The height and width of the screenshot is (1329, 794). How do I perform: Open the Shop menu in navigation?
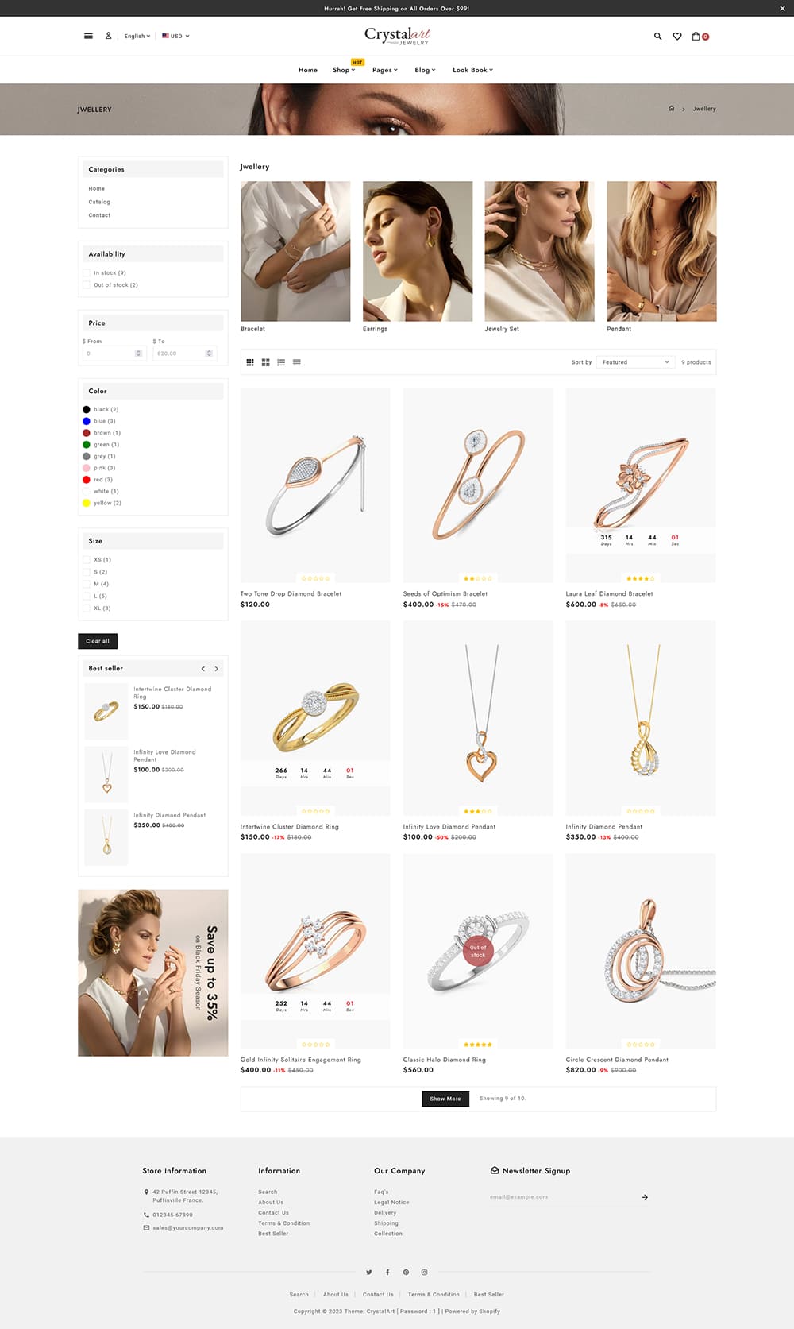click(344, 70)
